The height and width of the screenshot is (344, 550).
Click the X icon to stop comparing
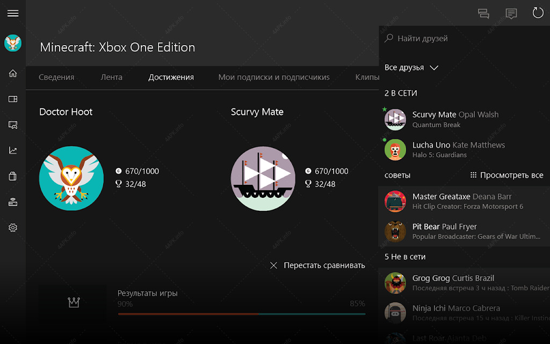[273, 266]
